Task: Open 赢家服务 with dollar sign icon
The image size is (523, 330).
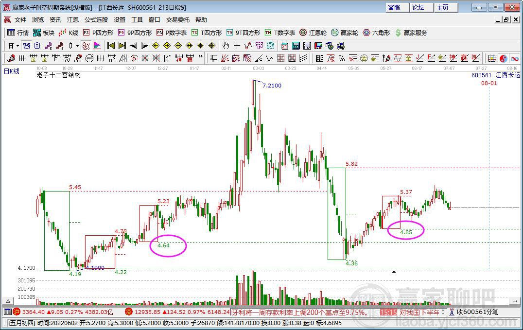Action: (411, 33)
